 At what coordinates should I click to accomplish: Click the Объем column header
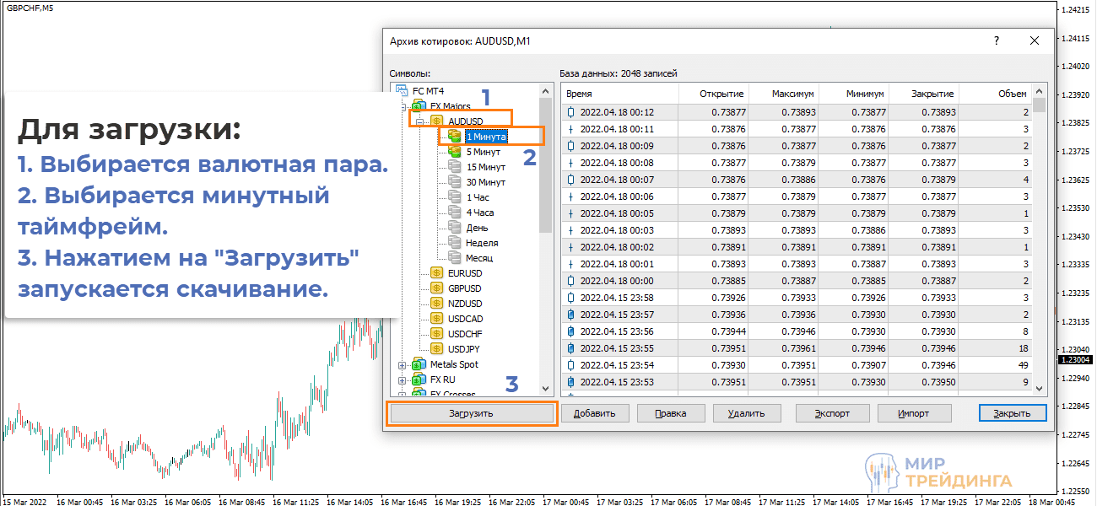pyautogui.click(x=996, y=94)
